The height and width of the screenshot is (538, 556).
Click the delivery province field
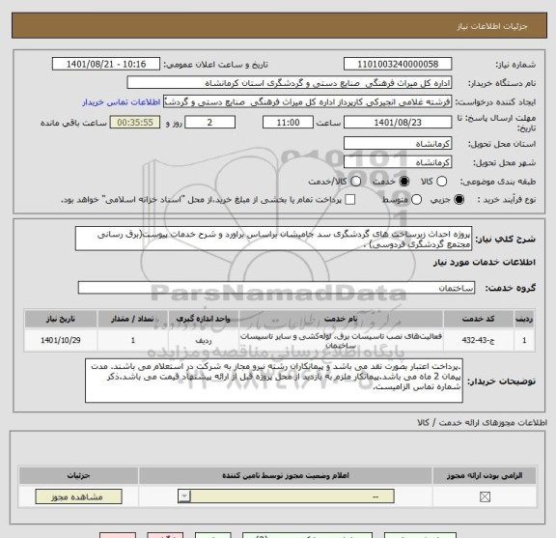[398, 143]
